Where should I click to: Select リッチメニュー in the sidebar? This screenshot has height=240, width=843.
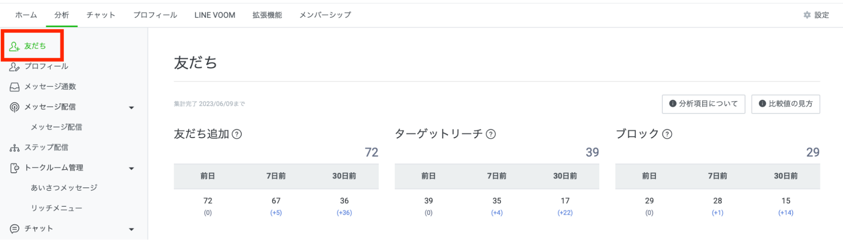click(x=57, y=208)
